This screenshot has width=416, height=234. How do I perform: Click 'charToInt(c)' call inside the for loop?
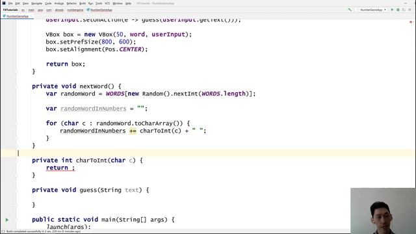click(161, 131)
